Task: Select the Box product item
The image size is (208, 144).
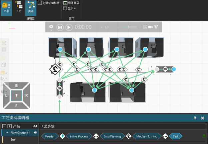Action: coord(13,140)
